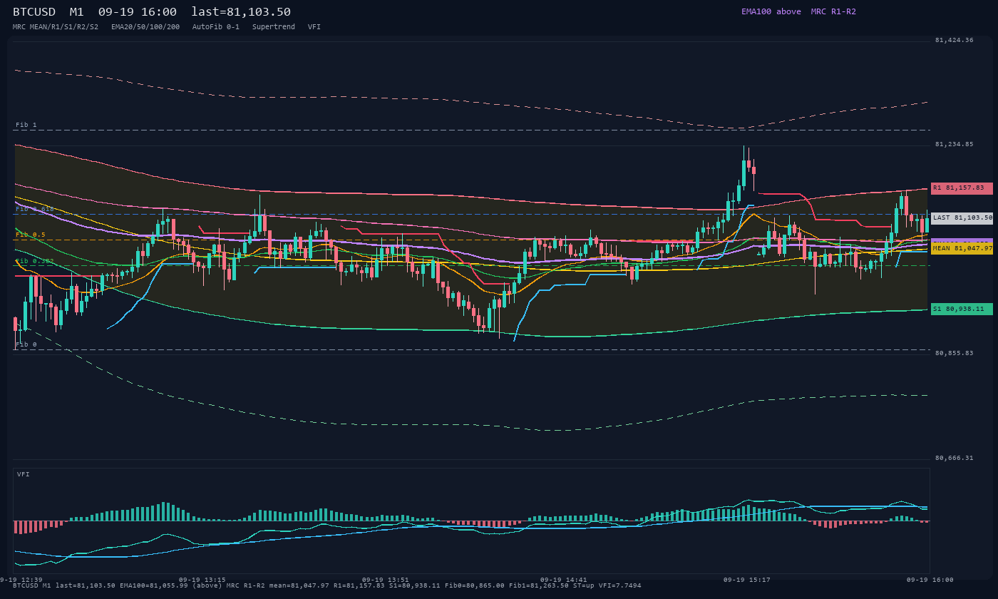The width and height of the screenshot is (998, 599).
Task: Click the 09-19 16:00 timestamp in title
Action: (138, 12)
